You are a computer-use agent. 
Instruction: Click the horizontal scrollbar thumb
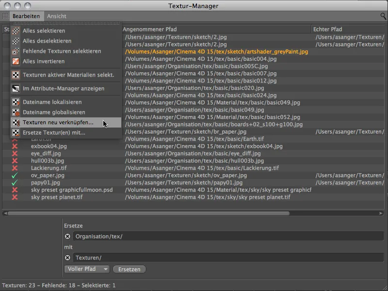(148, 213)
